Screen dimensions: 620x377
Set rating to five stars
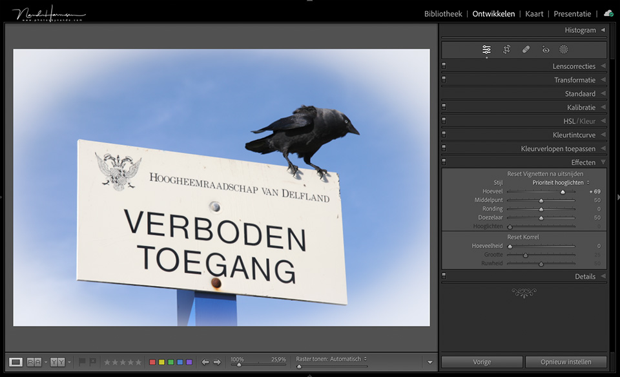pyautogui.click(x=138, y=362)
